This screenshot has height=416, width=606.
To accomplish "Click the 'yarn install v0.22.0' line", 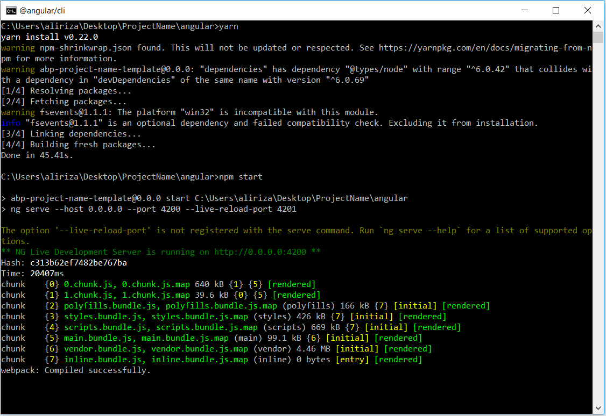I will 50,37.
